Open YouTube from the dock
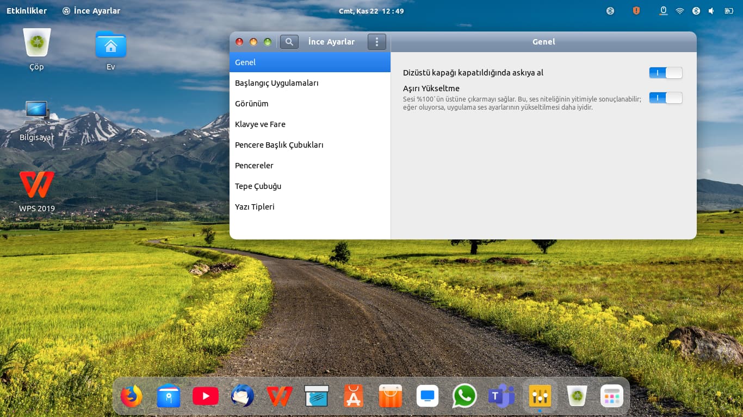The height and width of the screenshot is (417, 743). pos(206,396)
